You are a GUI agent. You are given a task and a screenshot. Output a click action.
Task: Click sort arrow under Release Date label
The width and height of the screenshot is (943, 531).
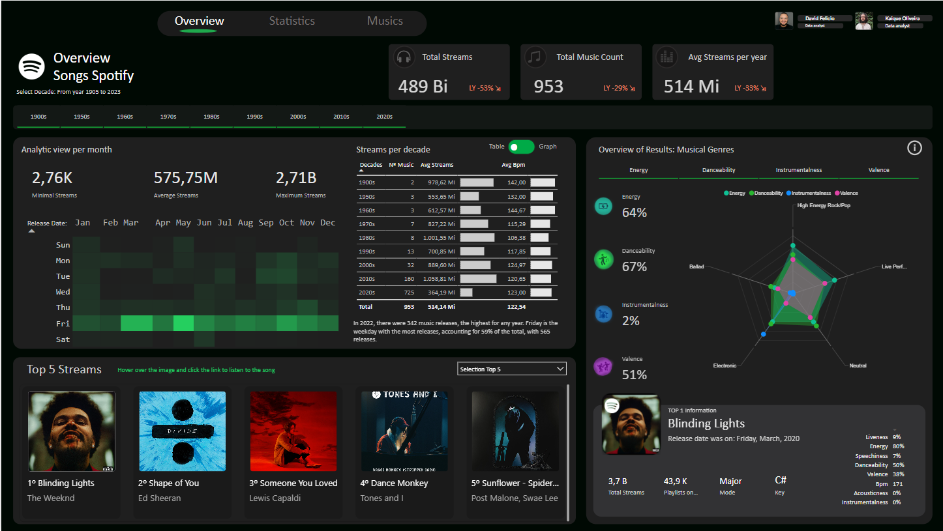pyautogui.click(x=31, y=230)
